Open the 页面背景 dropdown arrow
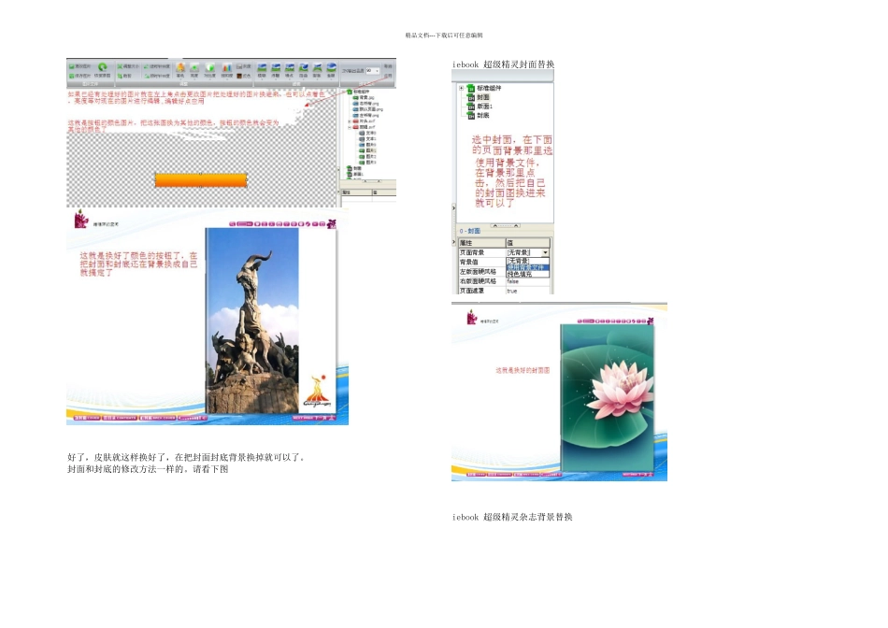The image size is (888, 628). click(x=545, y=252)
